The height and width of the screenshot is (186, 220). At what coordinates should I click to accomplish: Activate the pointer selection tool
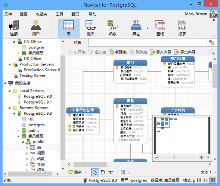point(95,172)
